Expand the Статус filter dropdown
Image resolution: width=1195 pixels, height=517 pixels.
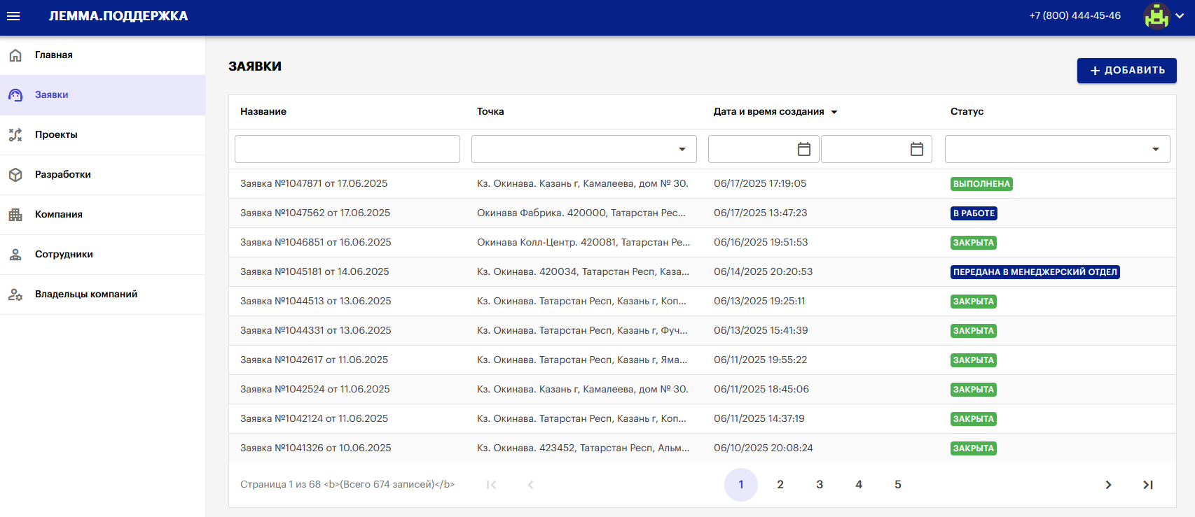(1155, 149)
